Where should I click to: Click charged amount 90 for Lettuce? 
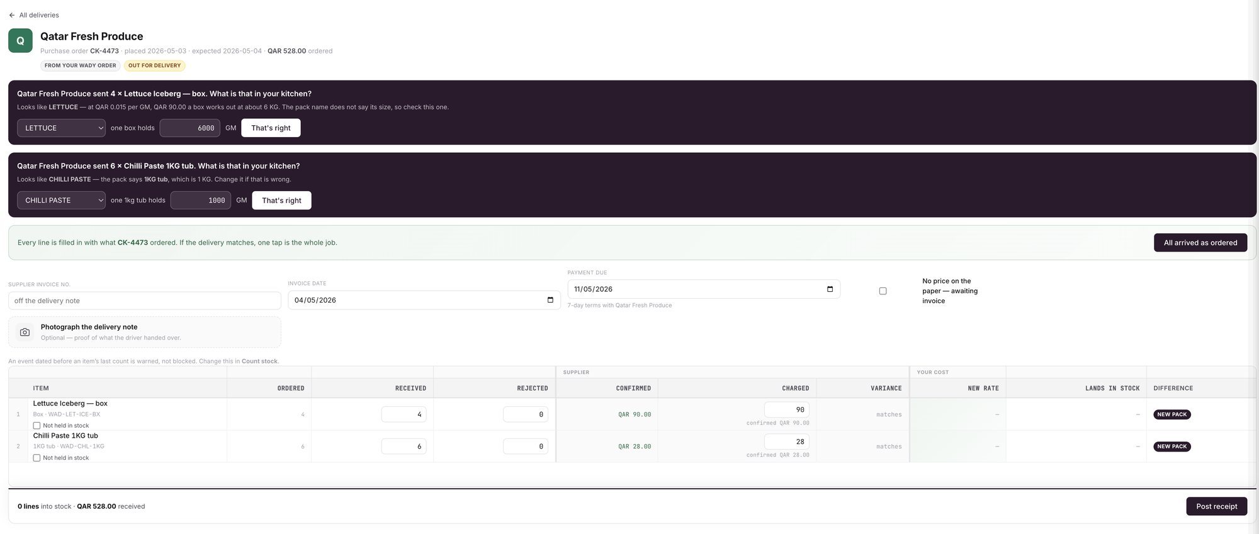[786, 409]
